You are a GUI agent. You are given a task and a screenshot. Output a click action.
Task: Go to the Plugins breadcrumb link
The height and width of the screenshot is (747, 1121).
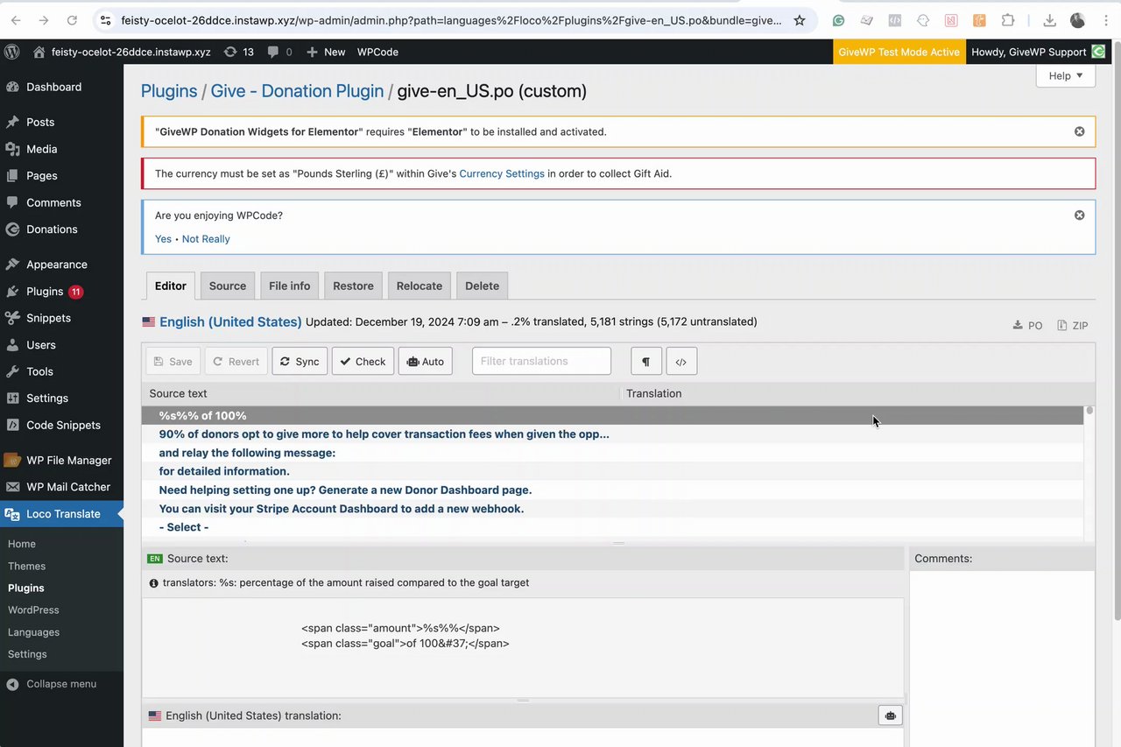(x=169, y=91)
